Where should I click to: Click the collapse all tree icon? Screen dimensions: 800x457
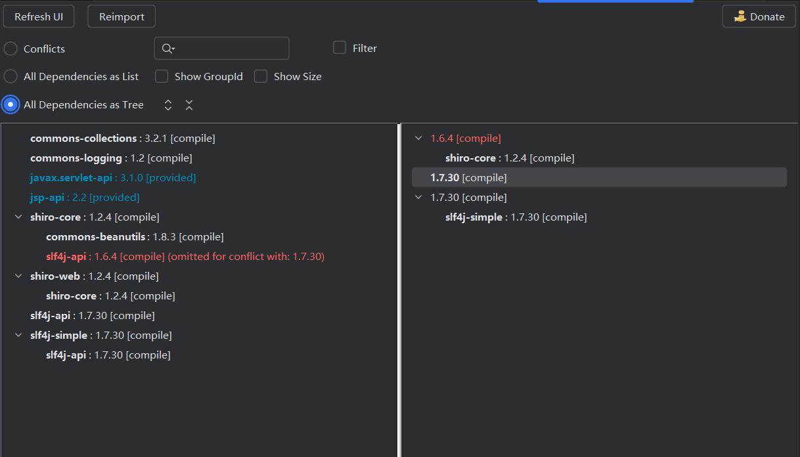coord(189,105)
